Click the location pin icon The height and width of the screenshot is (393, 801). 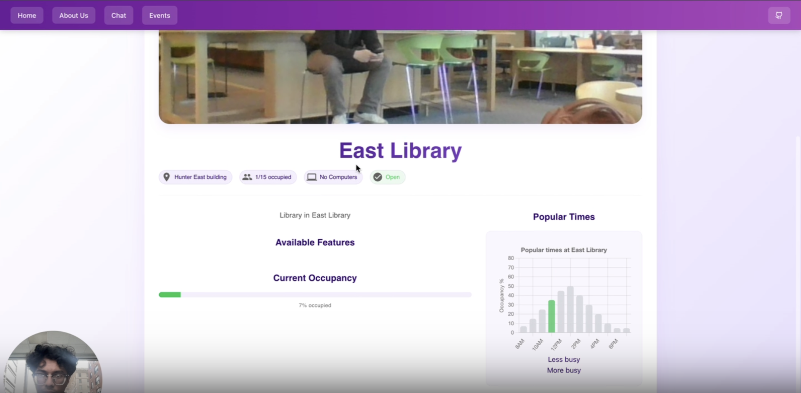click(166, 177)
